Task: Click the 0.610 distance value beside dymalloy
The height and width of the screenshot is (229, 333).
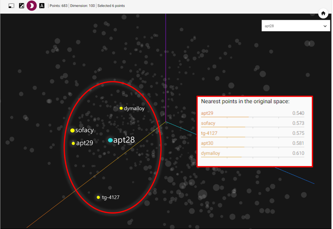Action: [298, 153]
